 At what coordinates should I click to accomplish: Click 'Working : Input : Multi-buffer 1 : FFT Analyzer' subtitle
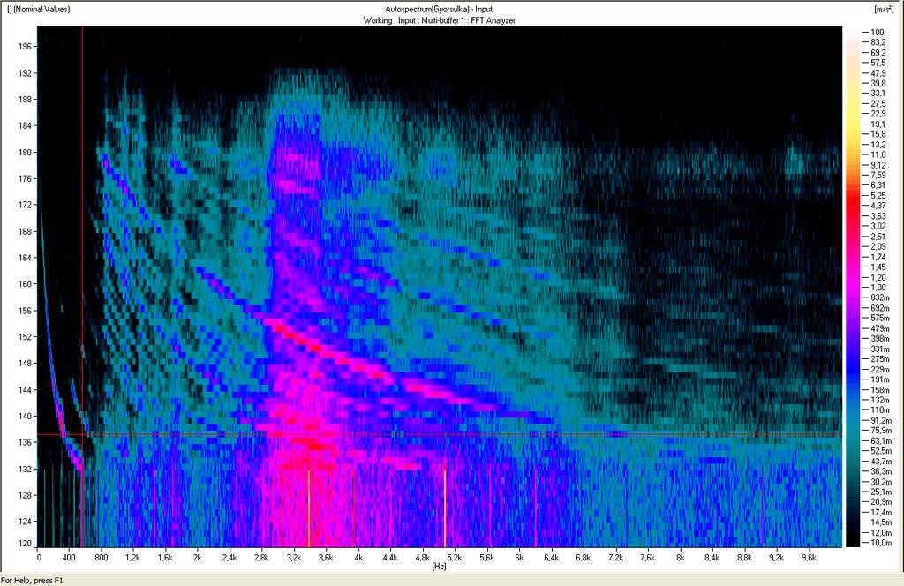[439, 20]
